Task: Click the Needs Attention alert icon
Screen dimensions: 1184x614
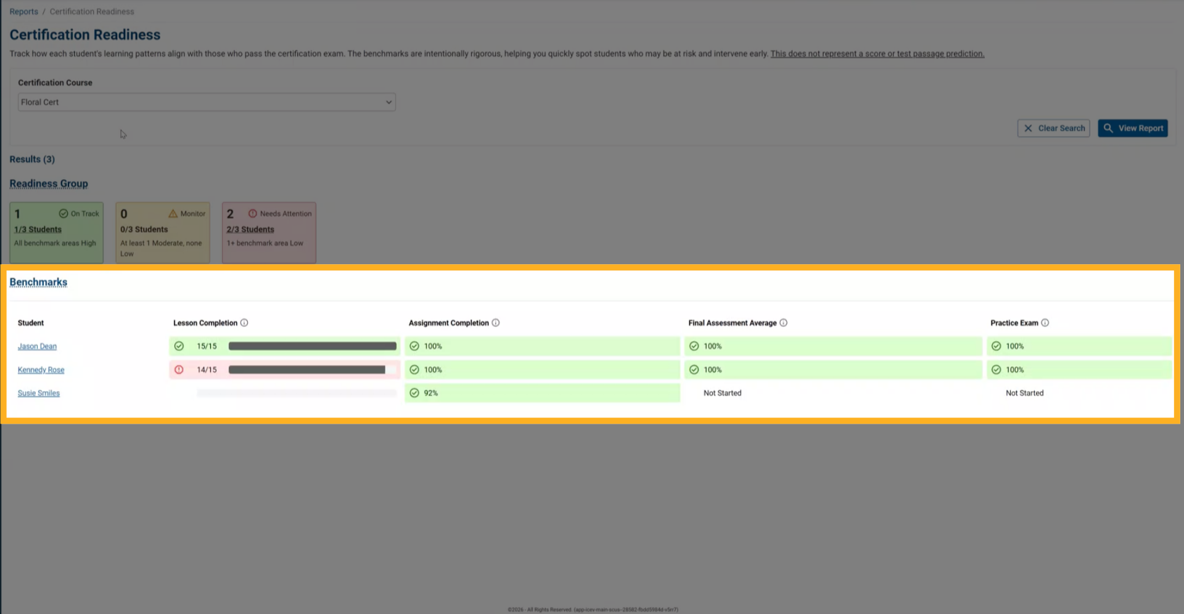Action: tap(253, 214)
